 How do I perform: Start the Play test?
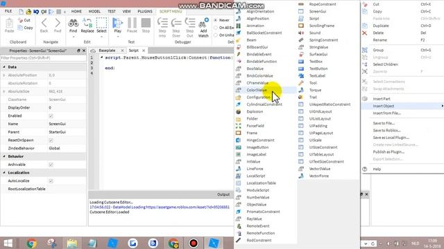pos(117,26)
